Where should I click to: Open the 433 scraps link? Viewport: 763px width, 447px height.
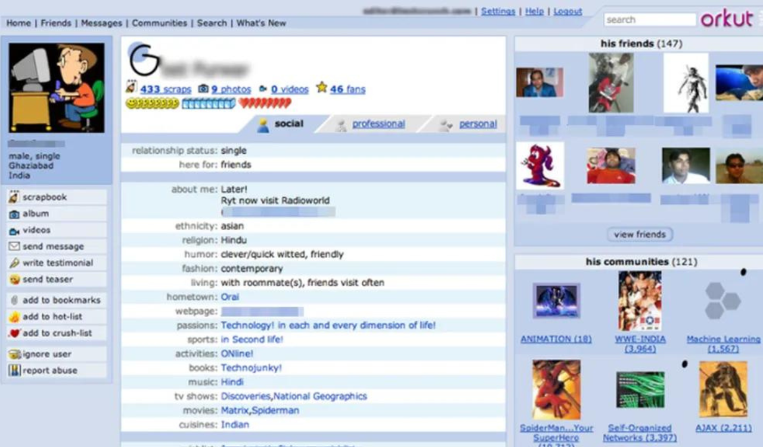click(x=166, y=89)
